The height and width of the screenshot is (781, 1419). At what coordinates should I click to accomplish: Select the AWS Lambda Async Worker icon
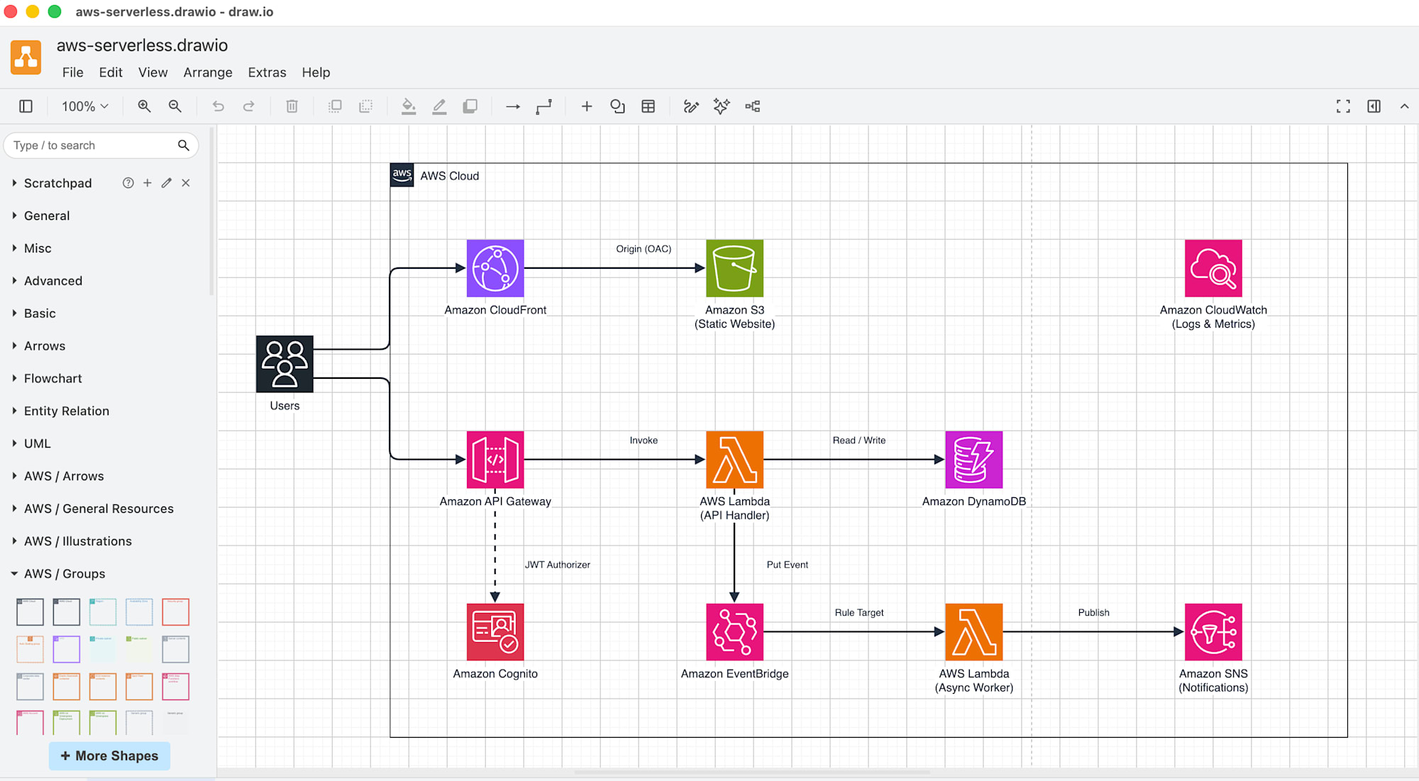pos(974,632)
